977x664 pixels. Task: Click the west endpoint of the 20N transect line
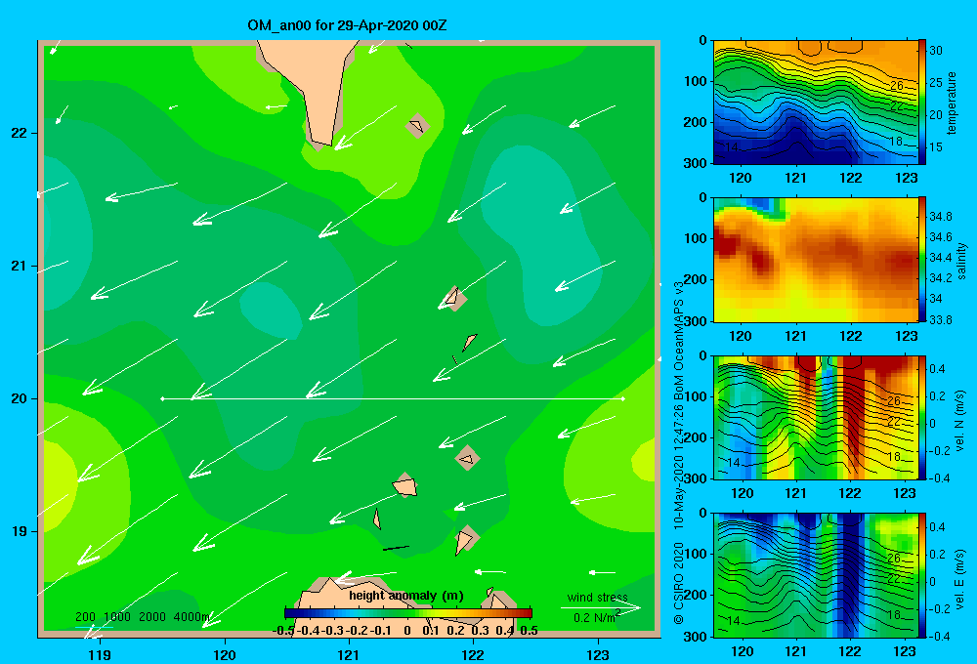(x=162, y=398)
